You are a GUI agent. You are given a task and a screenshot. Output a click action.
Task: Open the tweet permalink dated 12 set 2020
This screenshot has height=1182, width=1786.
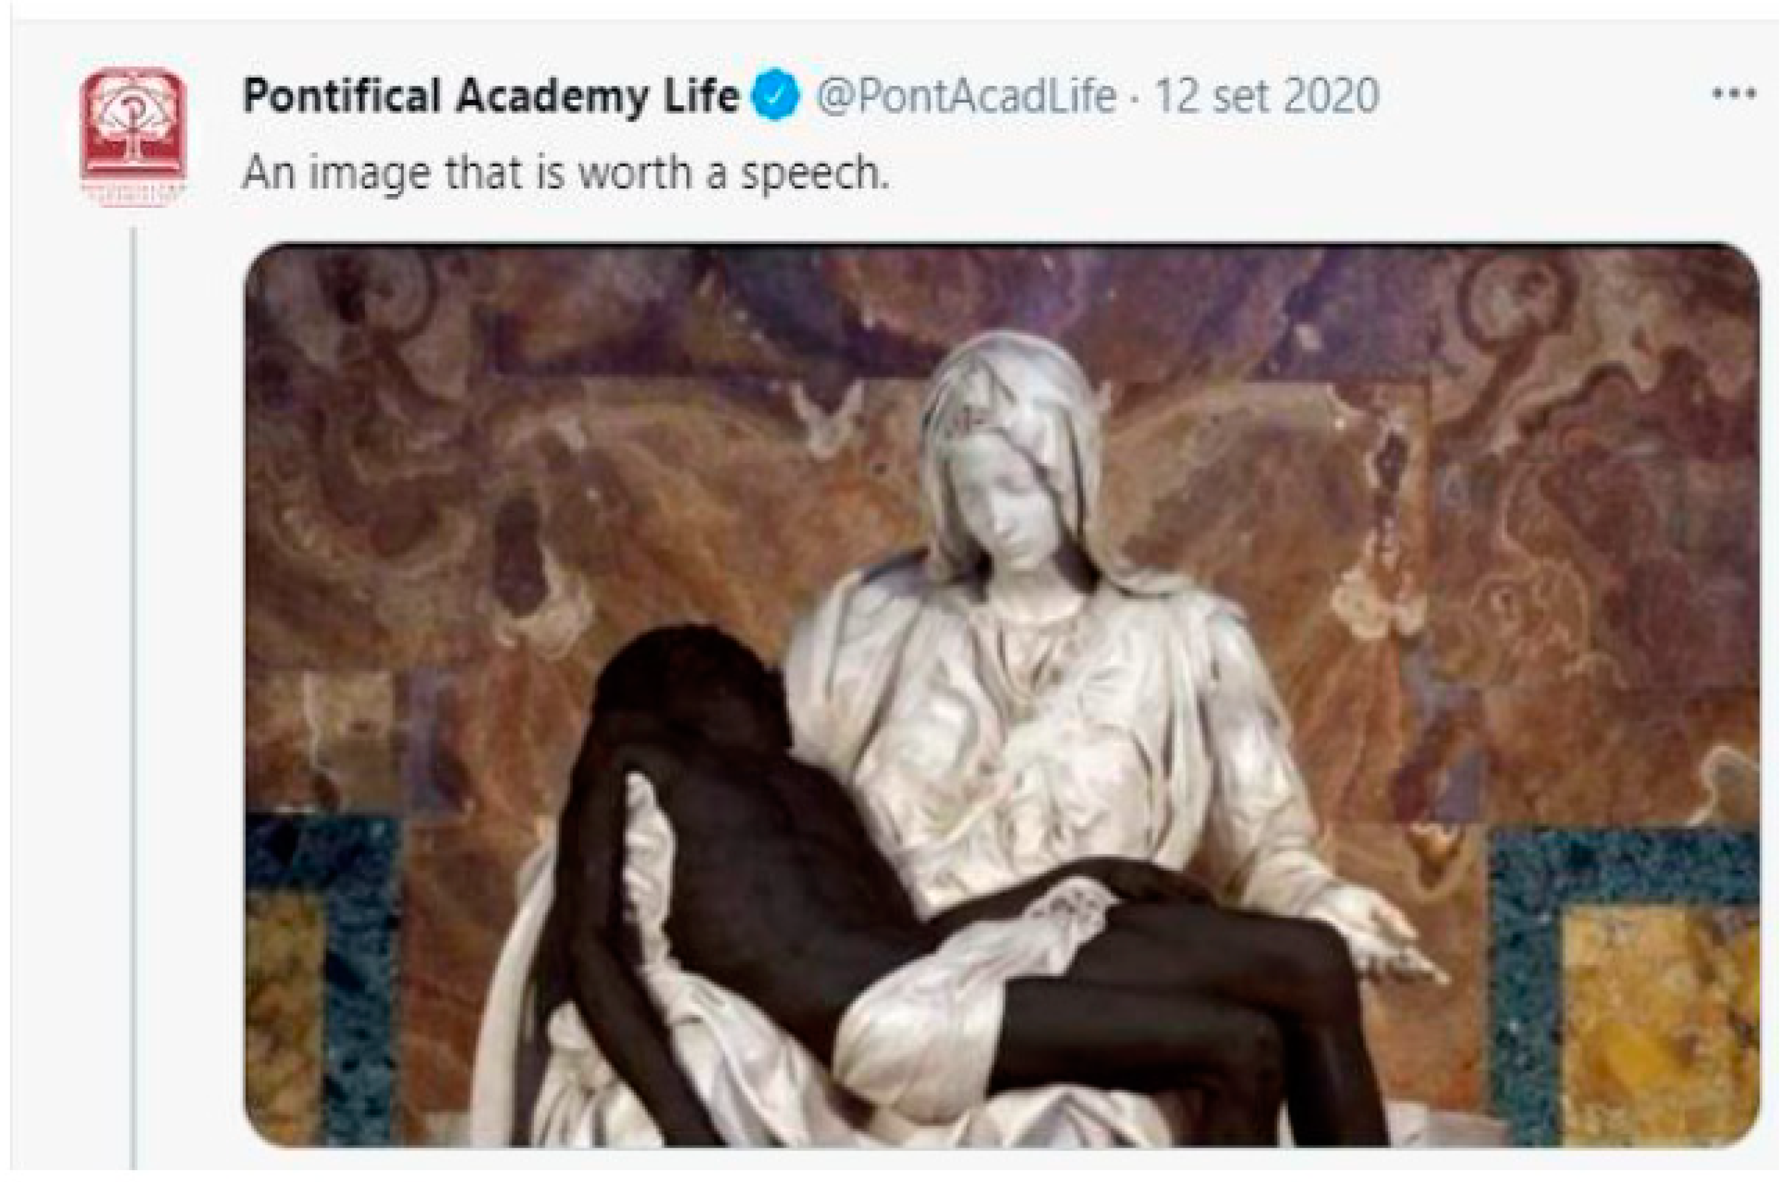click(x=1266, y=97)
